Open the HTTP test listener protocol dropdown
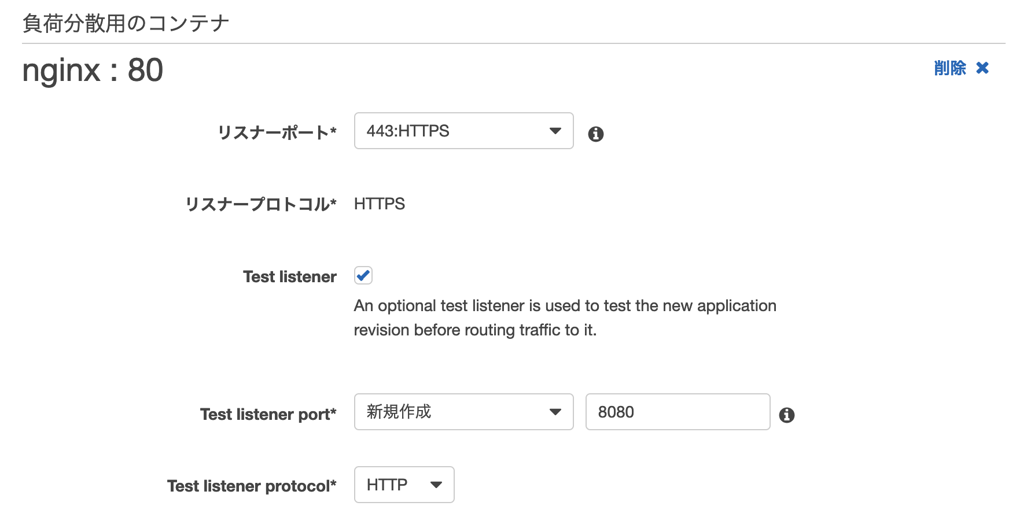 point(404,485)
